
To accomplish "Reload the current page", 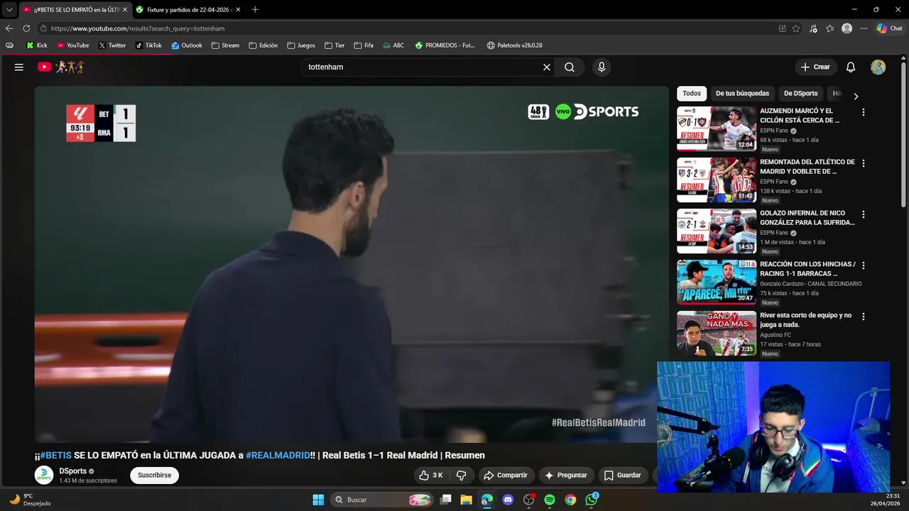I will 26,28.
